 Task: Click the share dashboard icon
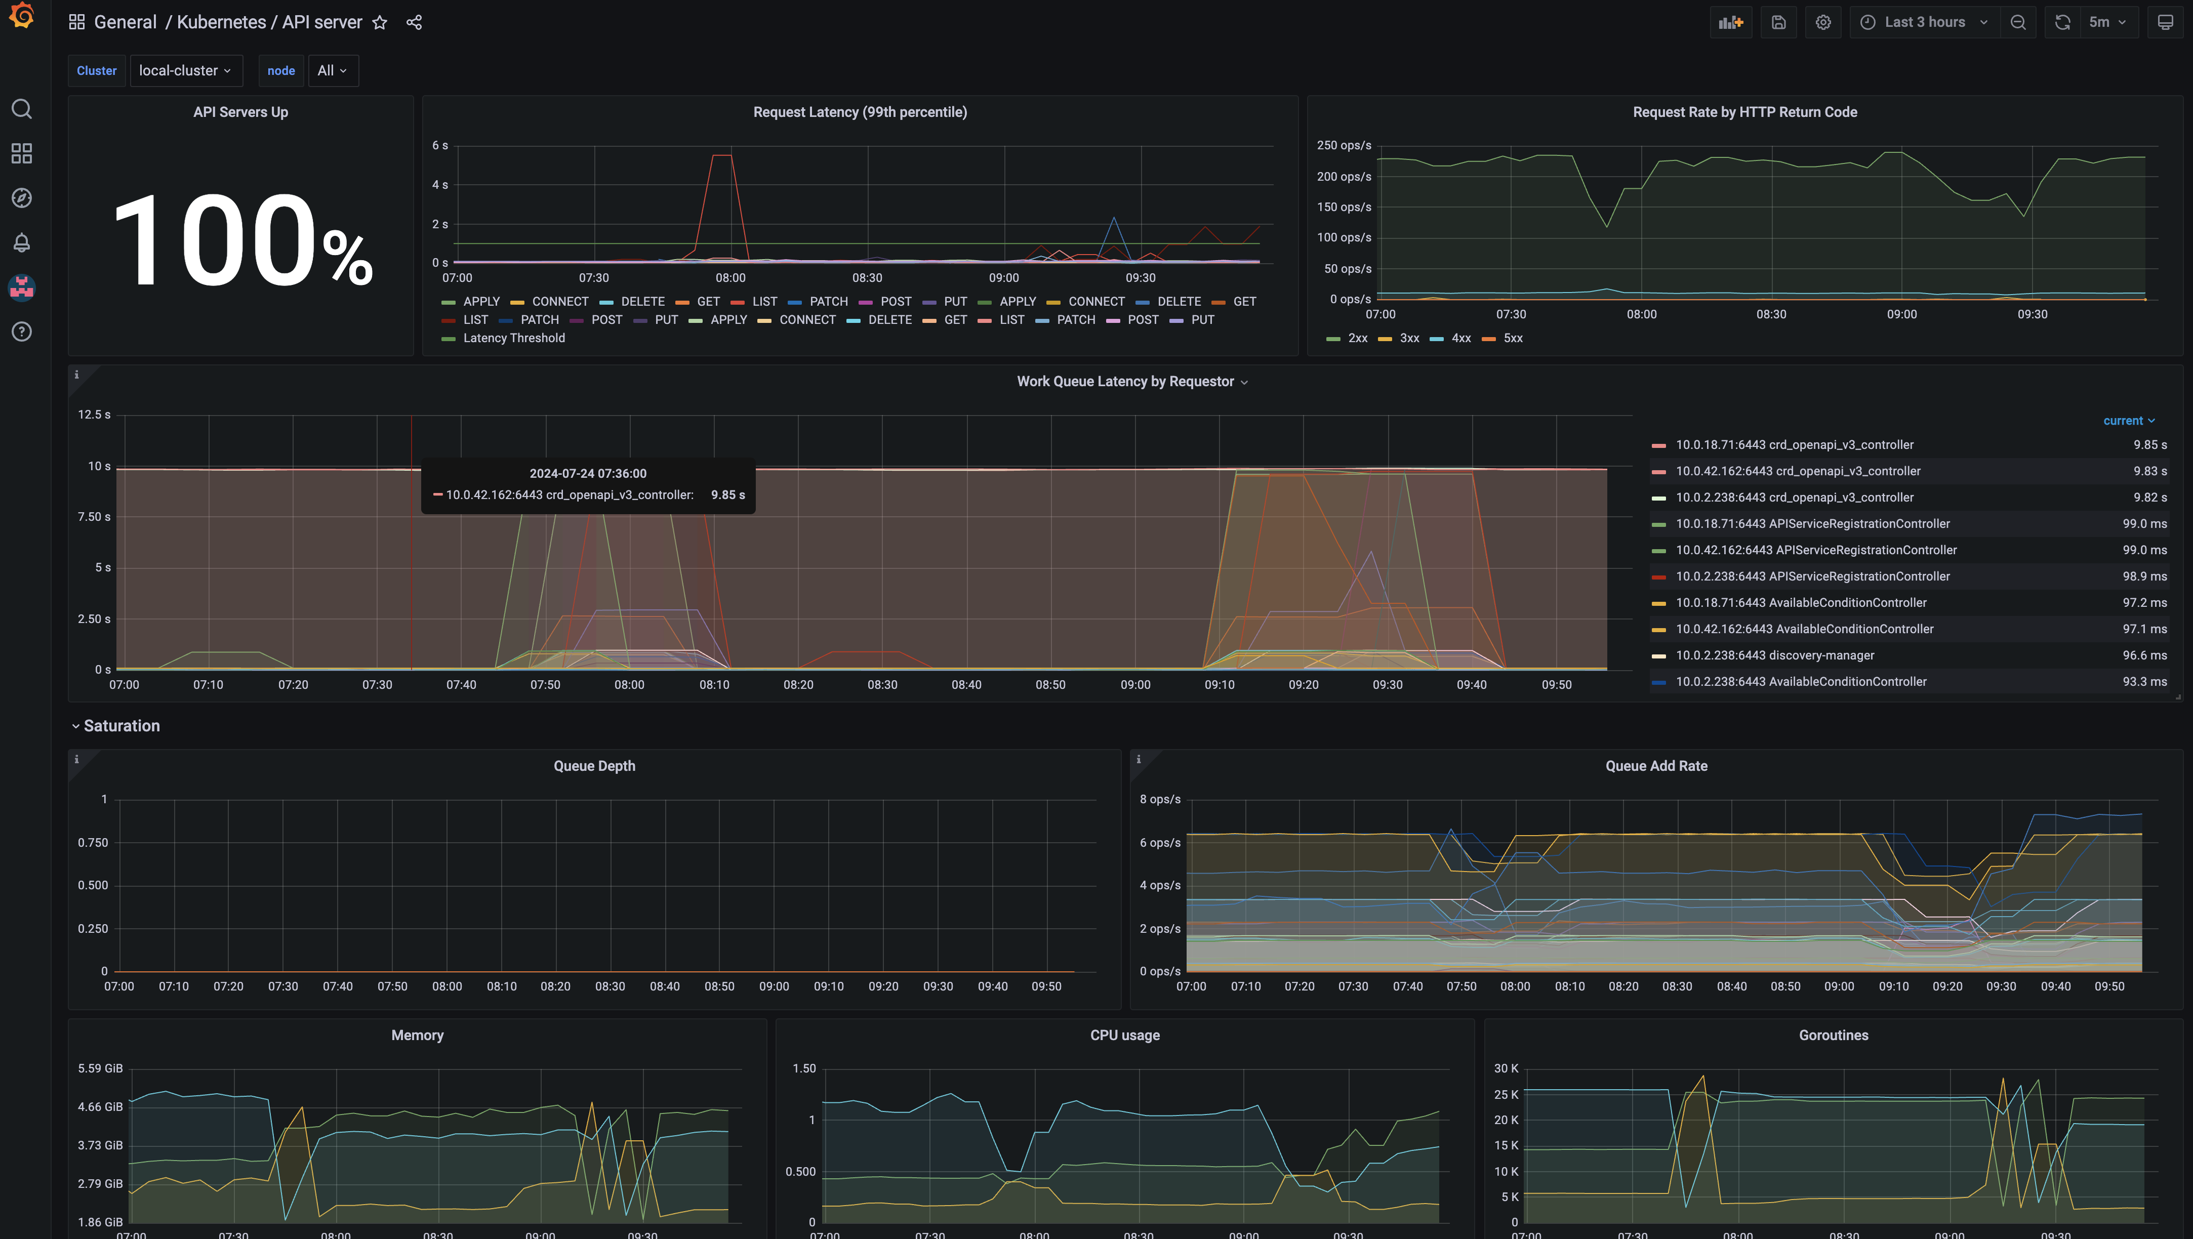[415, 23]
